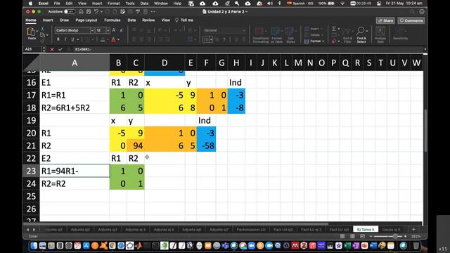
Task: Open the document title dropdown chevron
Action: [x=246, y=12]
